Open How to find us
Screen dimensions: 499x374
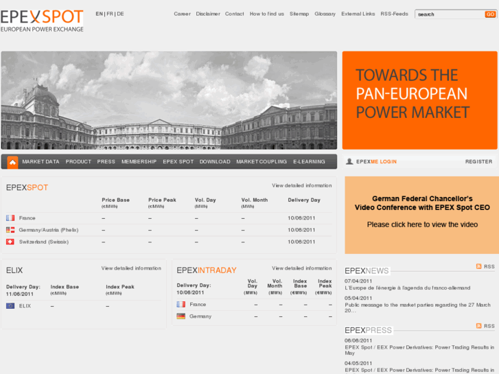click(267, 14)
